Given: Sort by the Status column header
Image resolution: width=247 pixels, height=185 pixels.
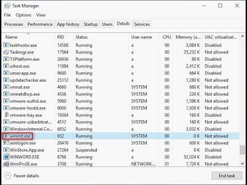Looking at the screenshot, I should 101,37.
